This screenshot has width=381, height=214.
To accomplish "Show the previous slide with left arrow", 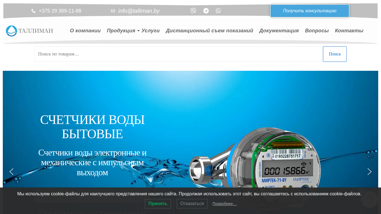I will 11,172.
